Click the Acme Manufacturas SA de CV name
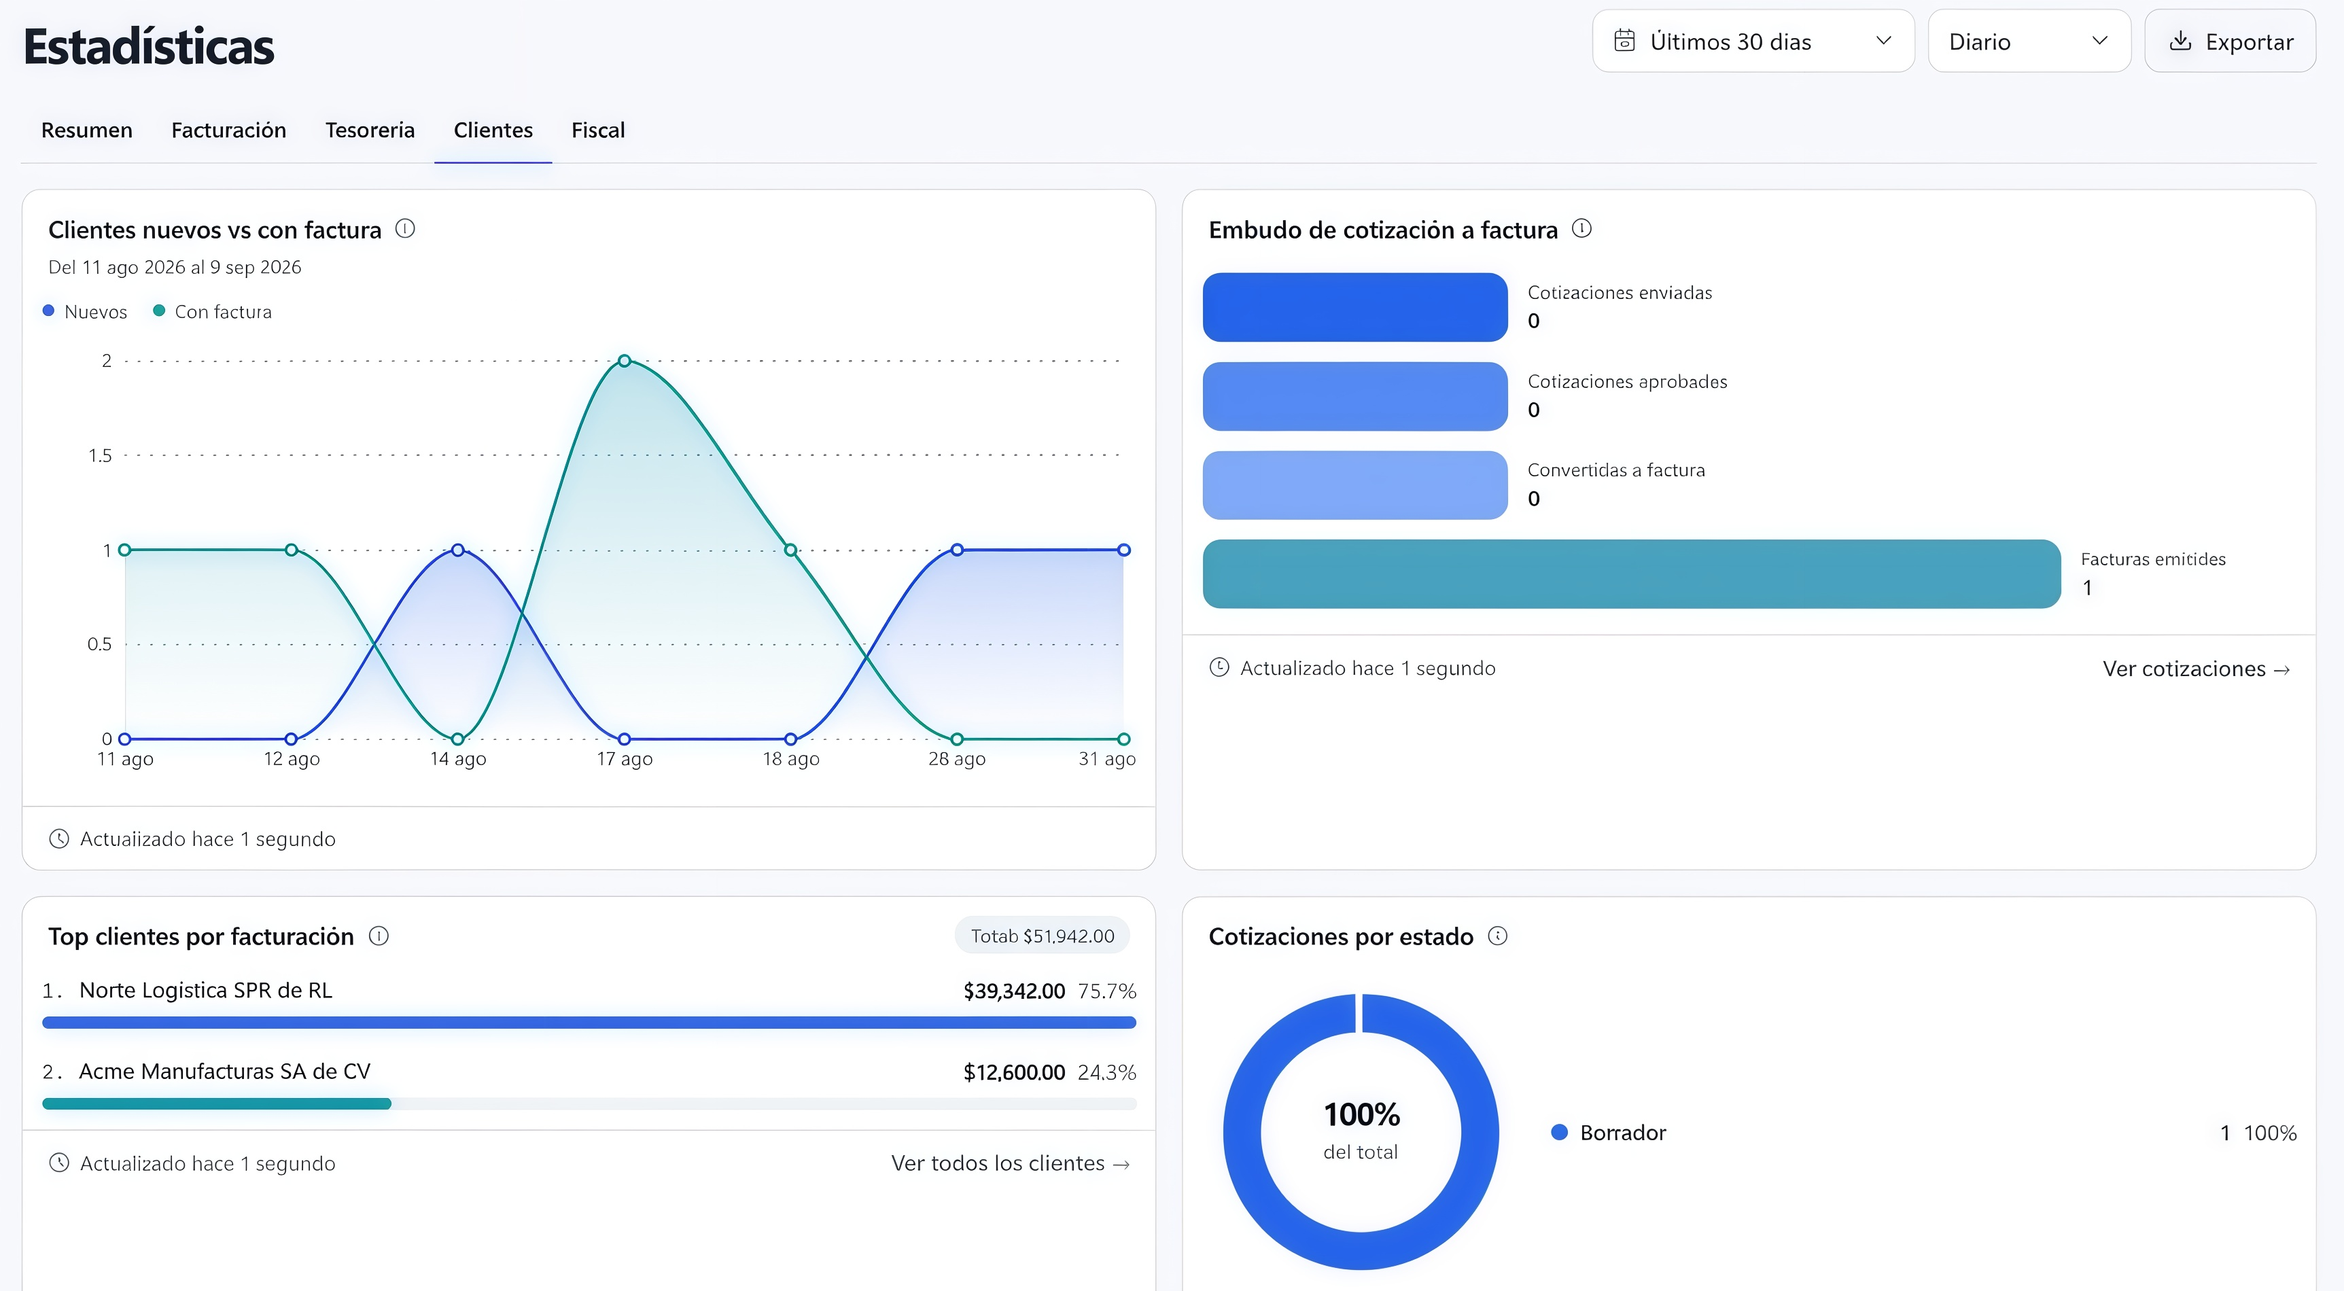The image size is (2344, 1291). click(x=225, y=1071)
